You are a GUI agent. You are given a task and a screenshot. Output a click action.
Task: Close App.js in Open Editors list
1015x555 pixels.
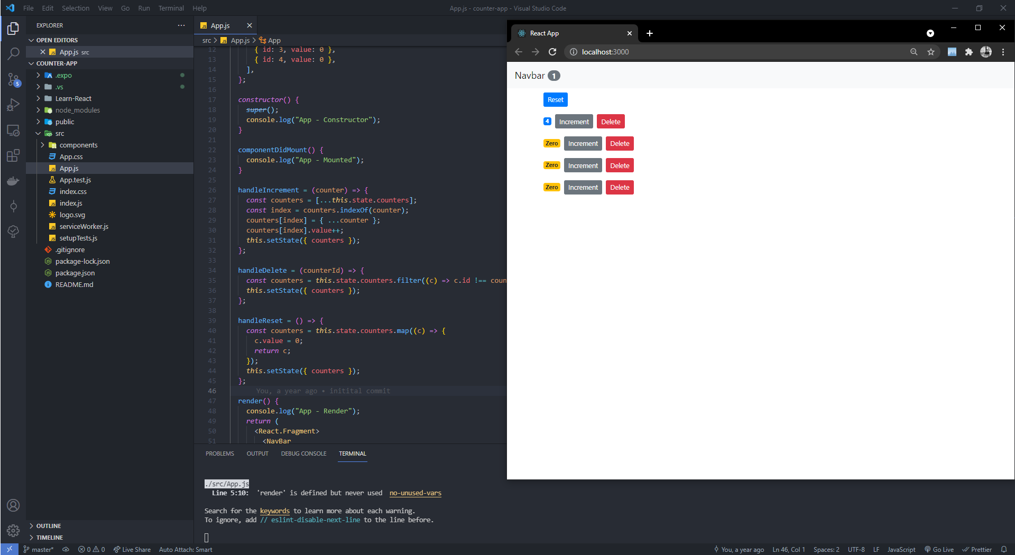[x=43, y=52]
